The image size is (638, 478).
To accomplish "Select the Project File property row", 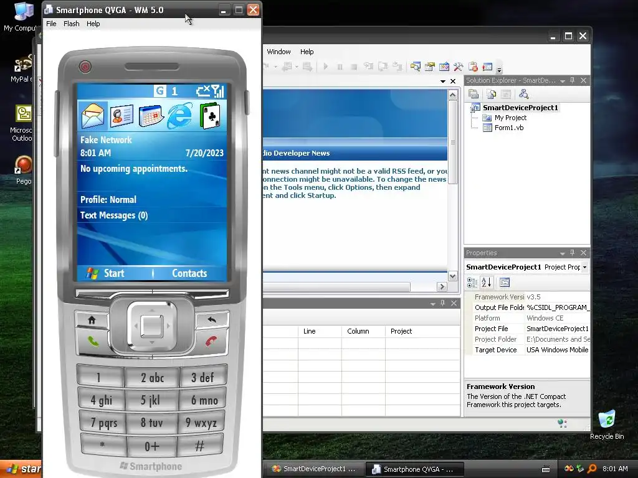I will 531,329.
